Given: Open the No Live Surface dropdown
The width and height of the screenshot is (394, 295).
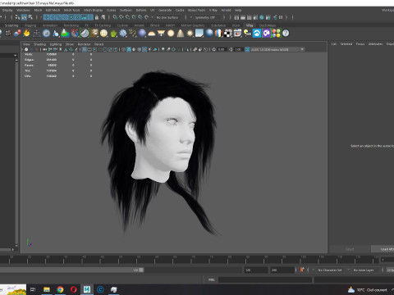Looking at the screenshot, I should coord(167,17).
